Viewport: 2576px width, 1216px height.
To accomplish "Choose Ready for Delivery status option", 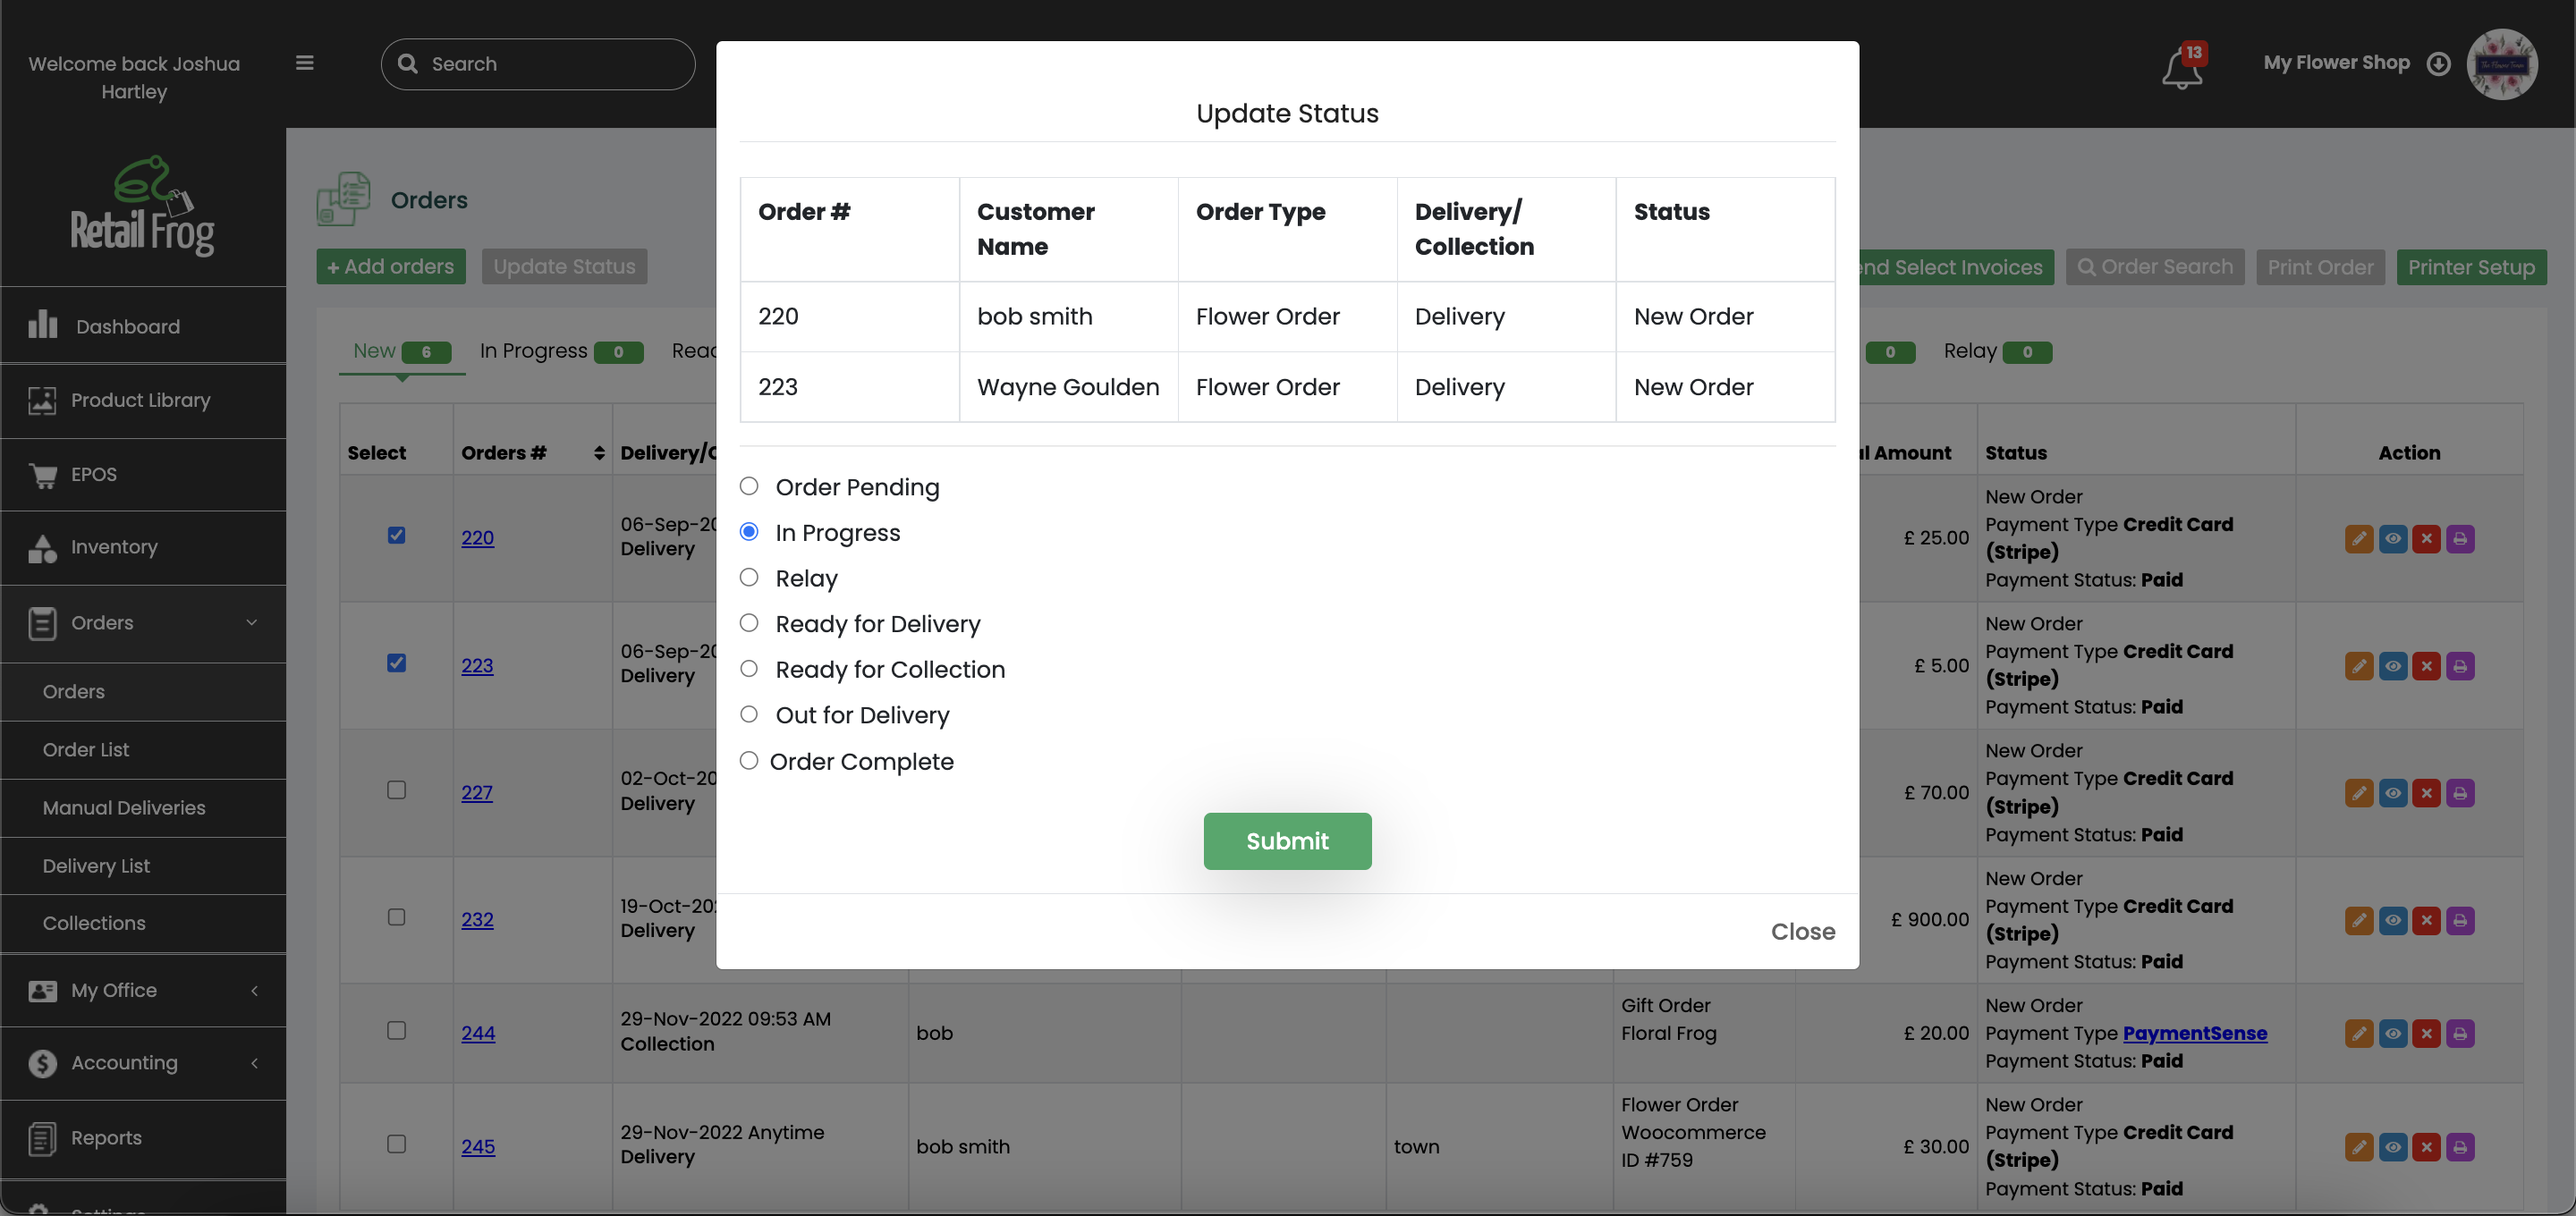I will coord(749,622).
